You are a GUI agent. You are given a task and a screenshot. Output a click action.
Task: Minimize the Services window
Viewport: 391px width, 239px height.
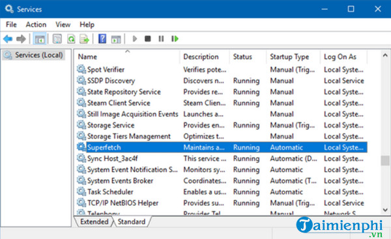coord(325,9)
